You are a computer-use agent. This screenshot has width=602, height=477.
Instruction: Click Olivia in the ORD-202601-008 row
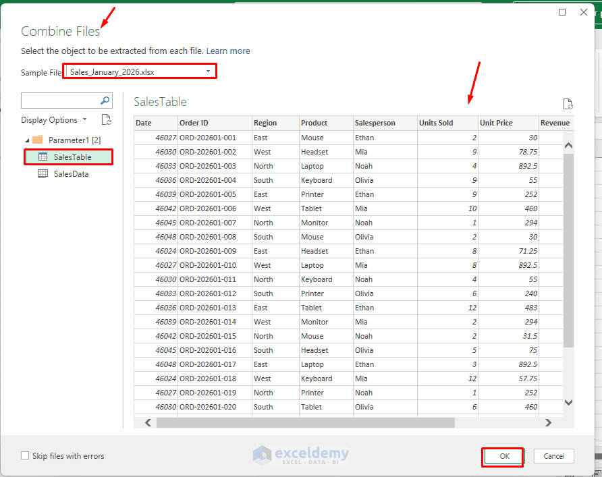point(385,237)
